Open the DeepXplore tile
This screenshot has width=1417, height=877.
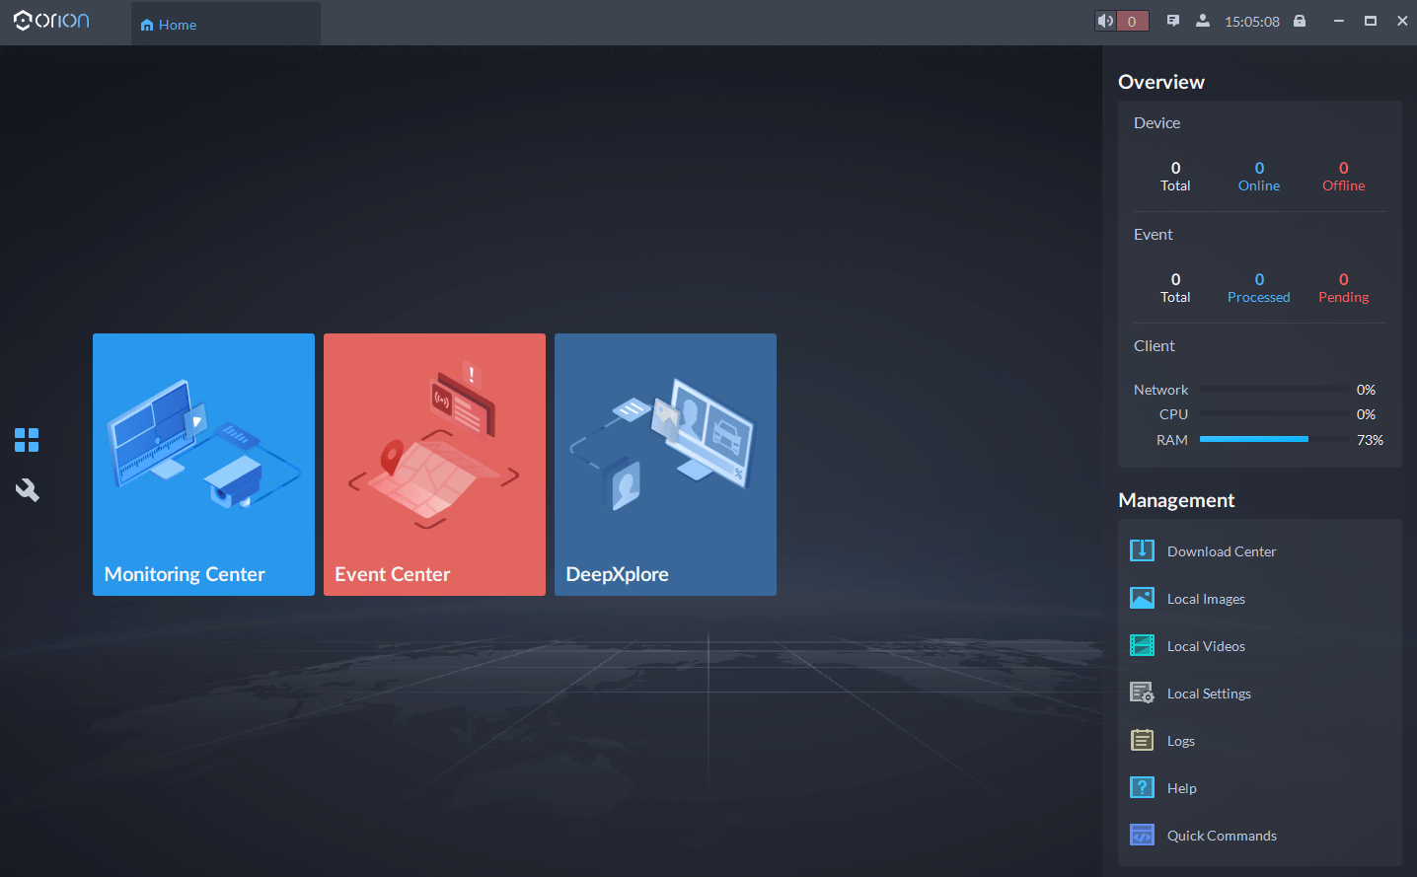pos(665,464)
